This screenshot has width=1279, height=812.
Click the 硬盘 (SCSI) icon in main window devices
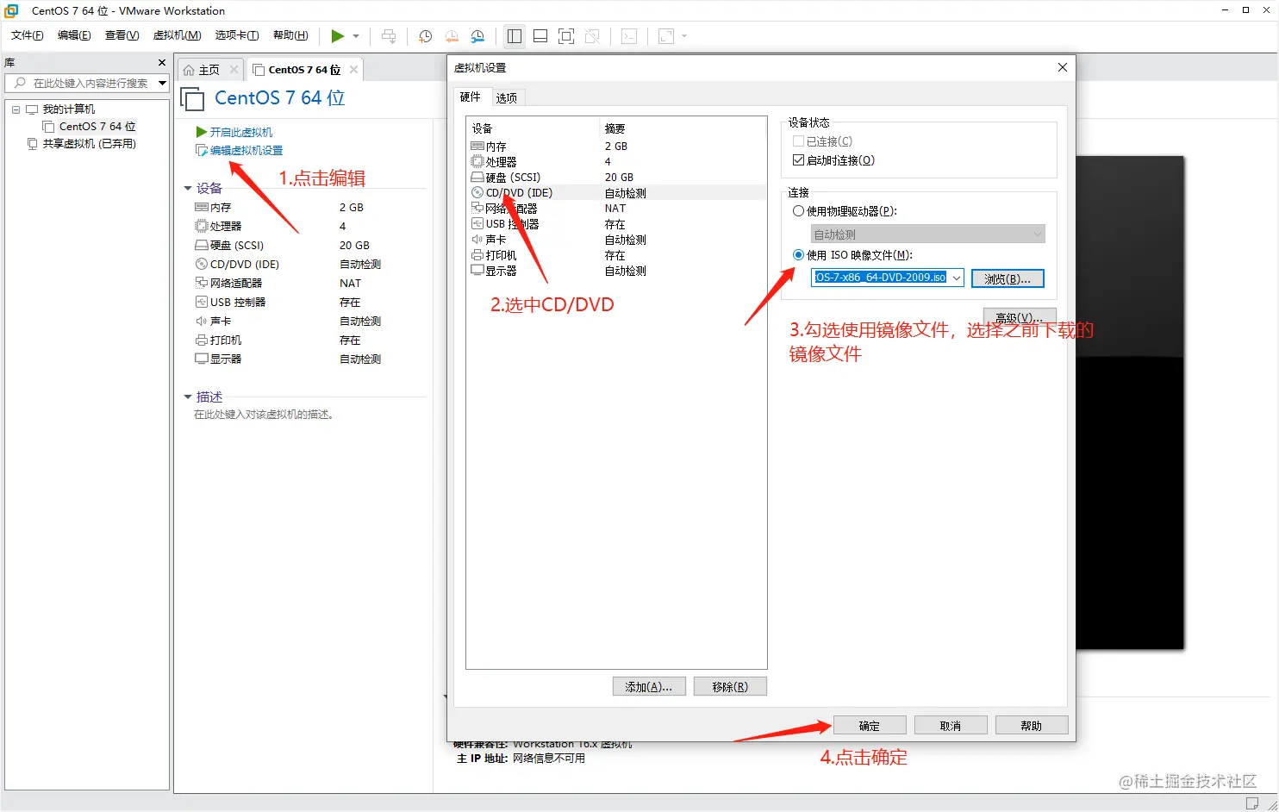tap(202, 245)
